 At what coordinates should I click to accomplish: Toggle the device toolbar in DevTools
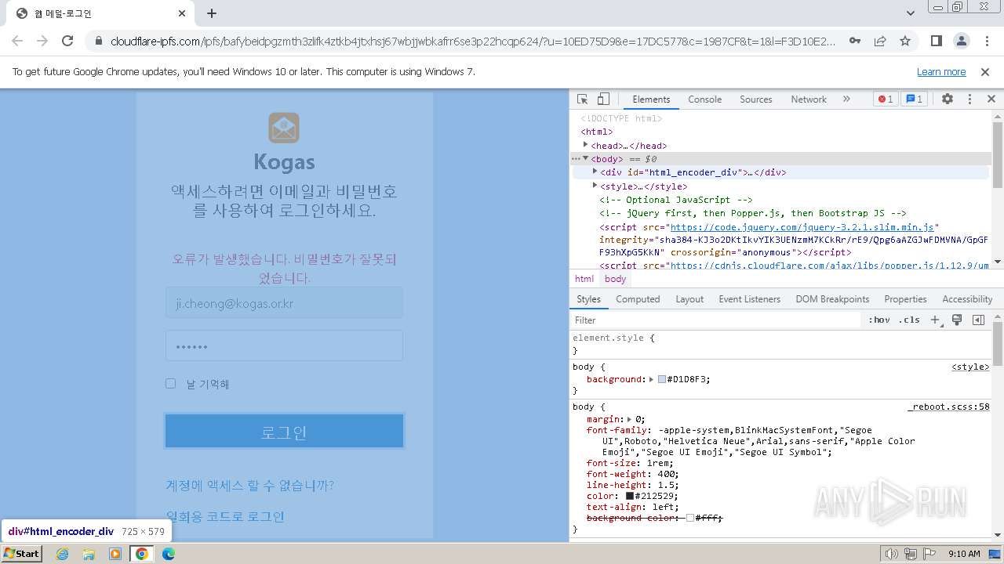(603, 99)
